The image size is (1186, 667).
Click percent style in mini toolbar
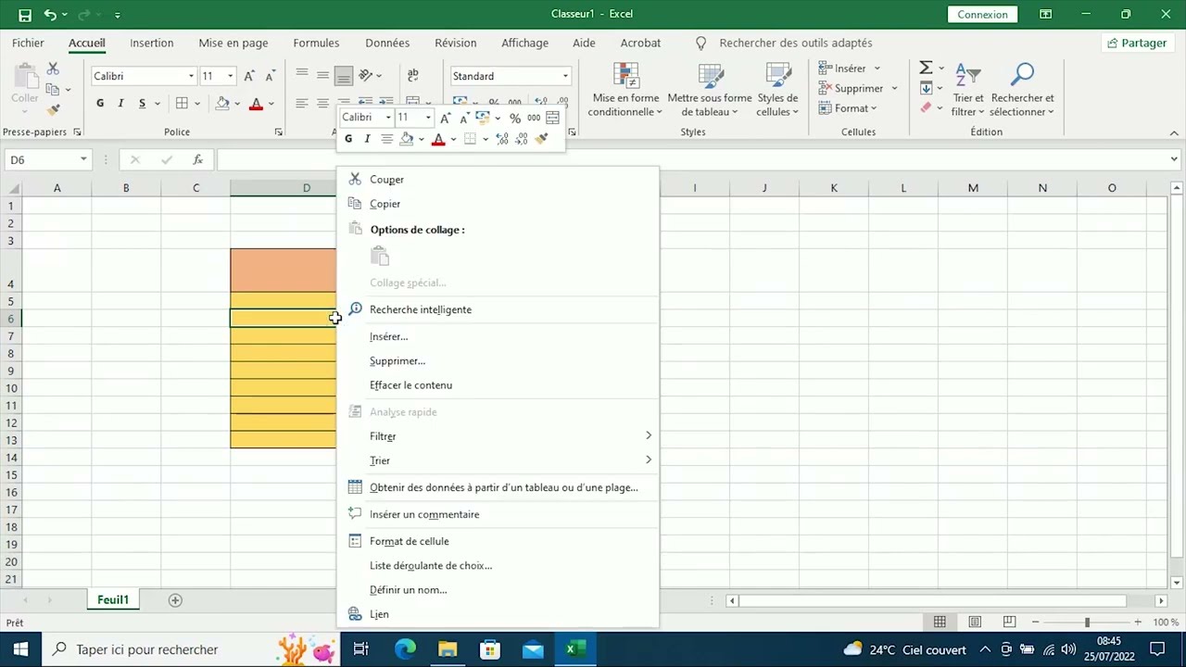(515, 118)
